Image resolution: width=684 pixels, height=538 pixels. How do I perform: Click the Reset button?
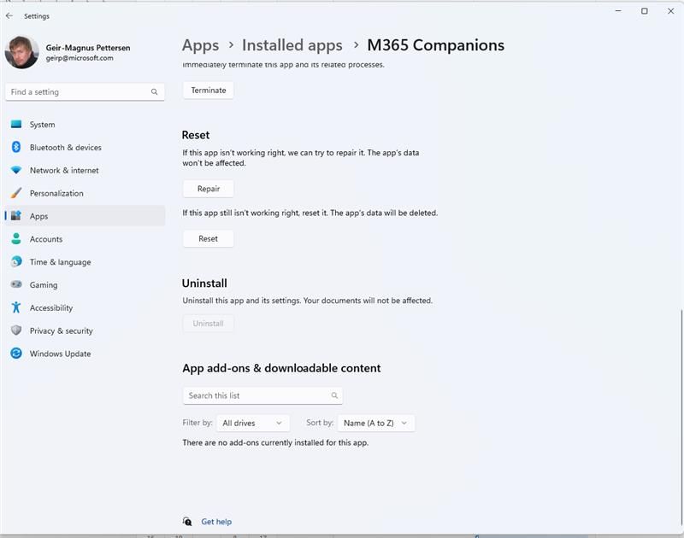coord(208,239)
